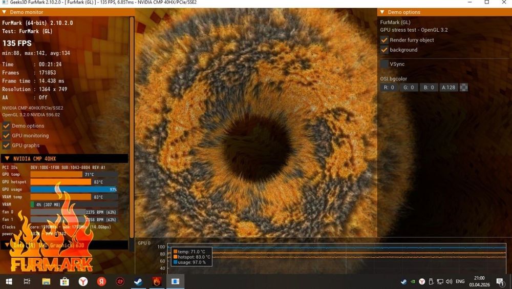This screenshot has width=512, height=289.
Task: Collapse the Demo monitor panel triangle
Action: pyautogui.click(x=4, y=12)
